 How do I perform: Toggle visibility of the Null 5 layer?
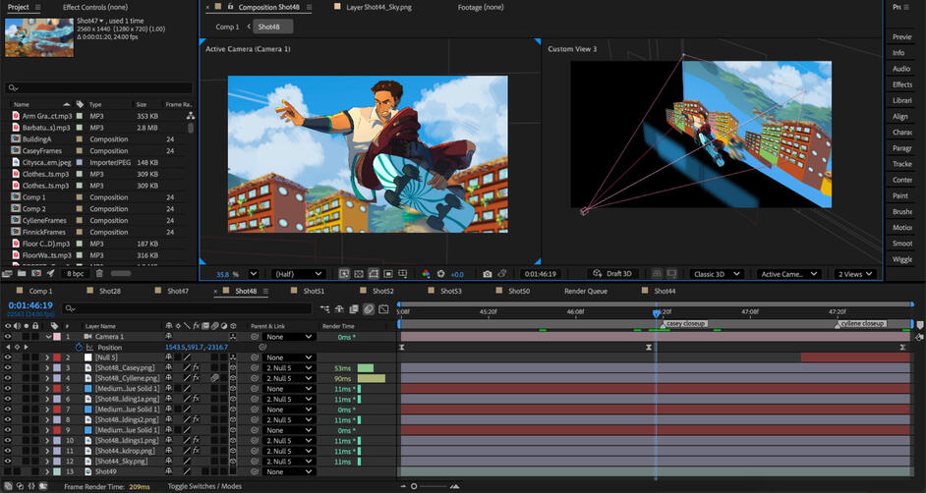(8, 357)
